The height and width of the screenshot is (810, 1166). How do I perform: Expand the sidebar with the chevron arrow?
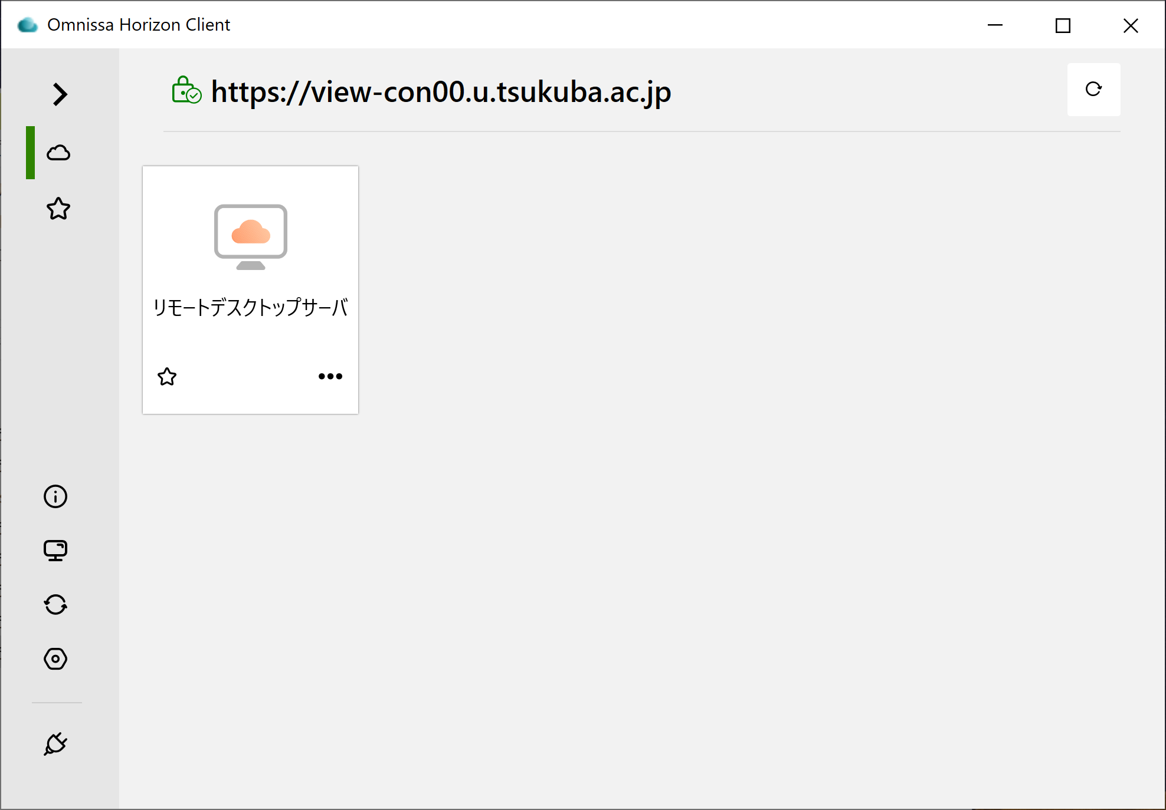point(60,94)
